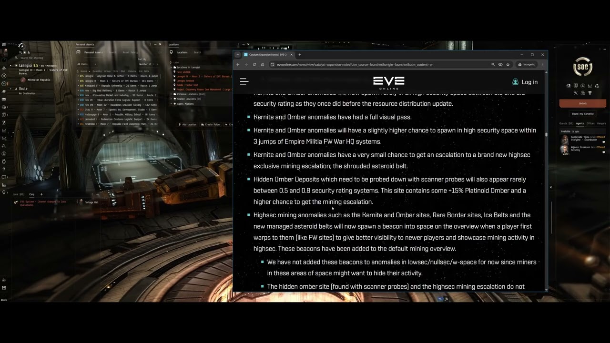610x343 pixels.
Task: Click the Search for anything field
Action: tap(31, 58)
